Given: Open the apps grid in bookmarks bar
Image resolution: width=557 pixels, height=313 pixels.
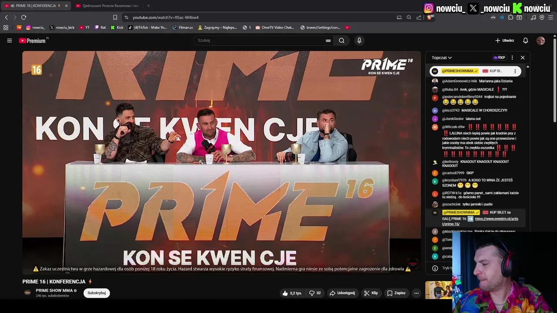Looking at the screenshot, I should click(x=6, y=27).
